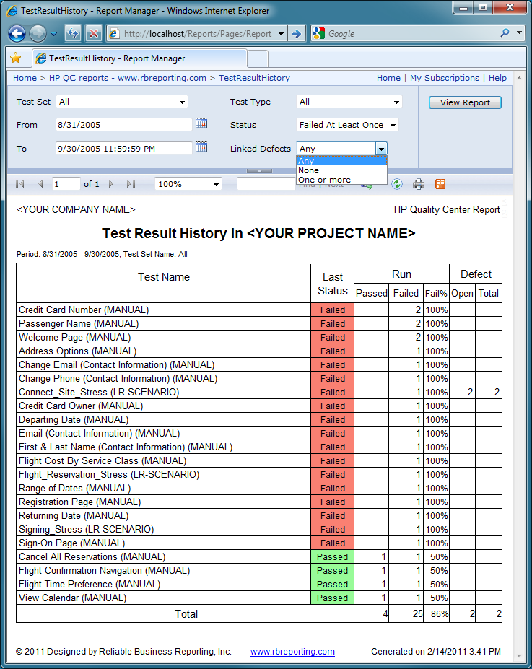
Task: Refresh the report with green icon
Action: (x=397, y=184)
